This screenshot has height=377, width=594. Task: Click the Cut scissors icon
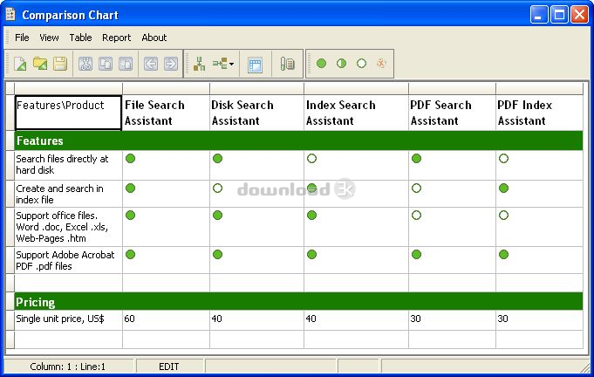(85, 64)
